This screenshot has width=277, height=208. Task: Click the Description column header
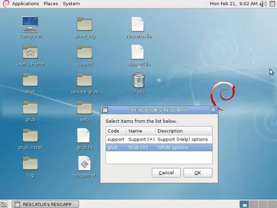[x=184, y=131]
